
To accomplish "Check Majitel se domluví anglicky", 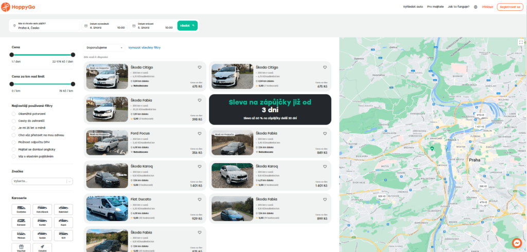I will pos(14,149).
